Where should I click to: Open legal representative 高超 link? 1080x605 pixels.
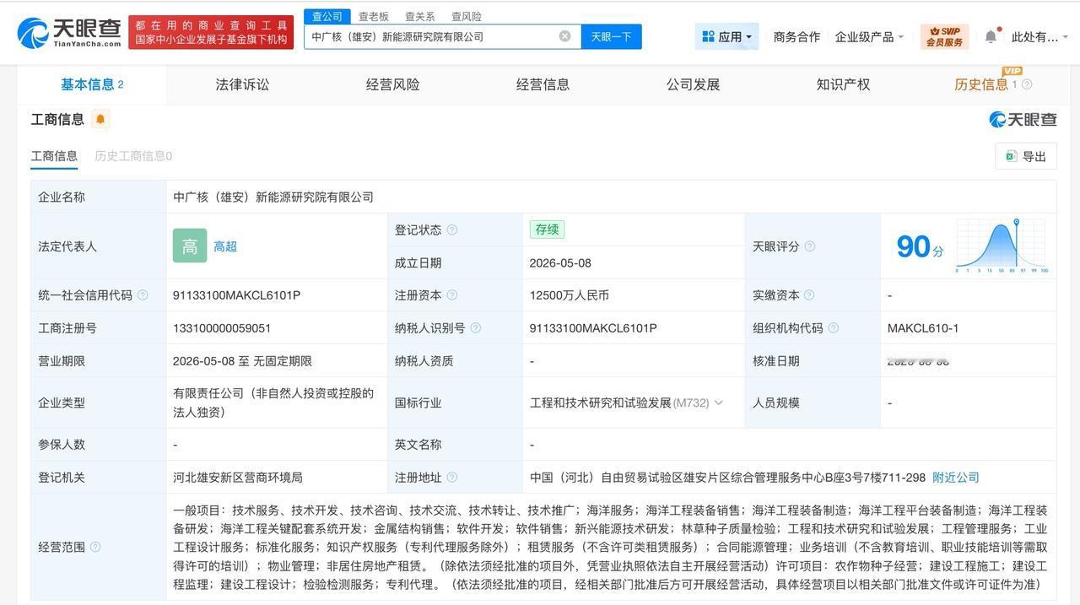tap(225, 246)
